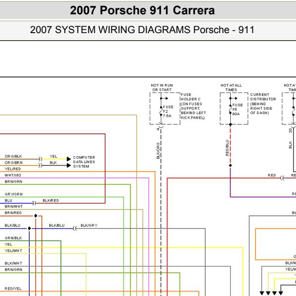Select the "BLU" wire label
This screenshot has height=296, width=296.
click(8, 201)
